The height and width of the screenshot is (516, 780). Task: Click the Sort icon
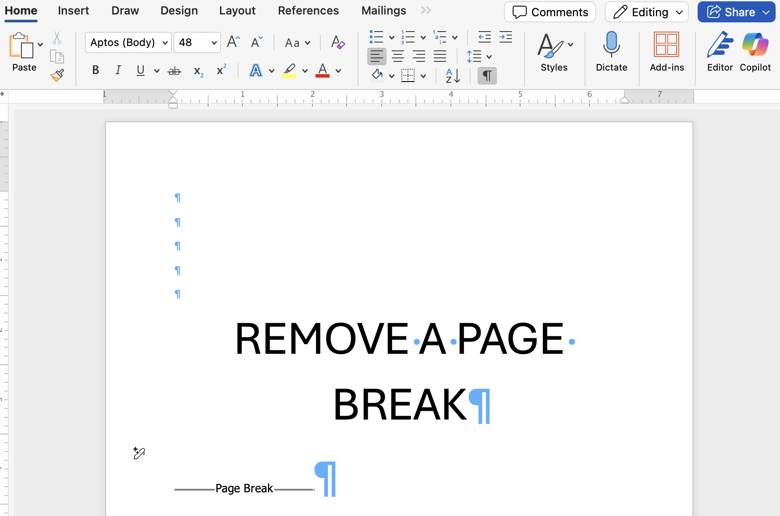[452, 75]
